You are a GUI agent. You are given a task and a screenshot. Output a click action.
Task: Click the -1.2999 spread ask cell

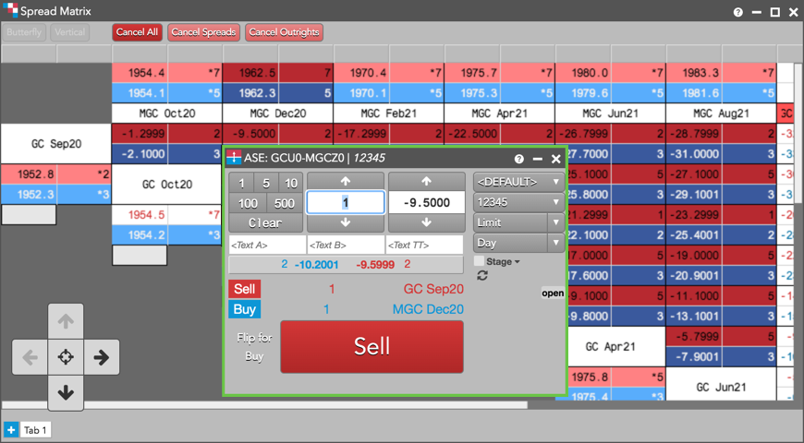[140, 134]
